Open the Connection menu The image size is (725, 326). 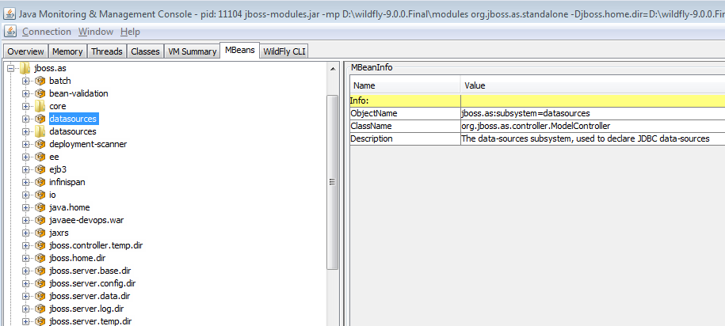[x=47, y=32]
